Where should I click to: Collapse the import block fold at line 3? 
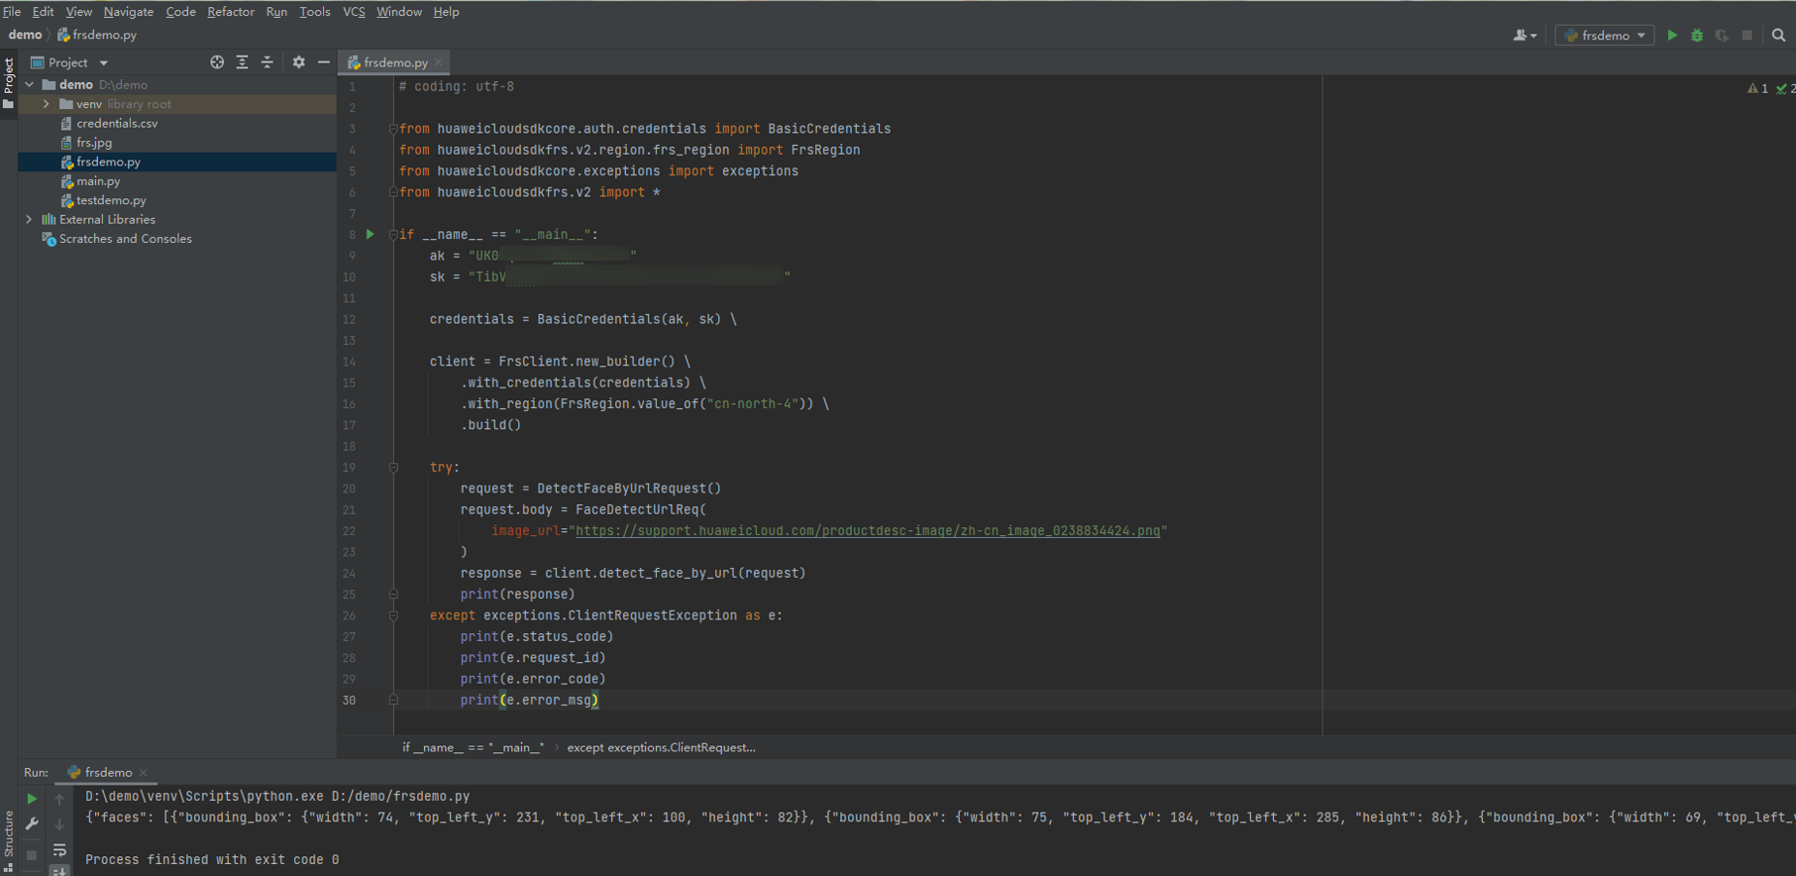[x=393, y=129]
